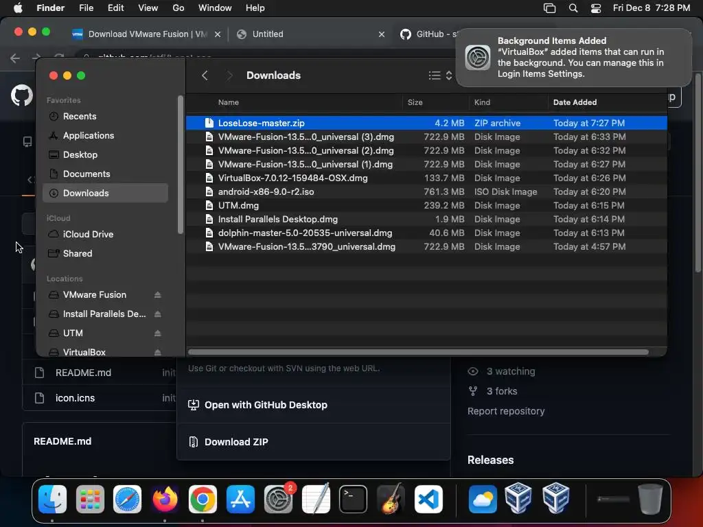
Task: Click the System Settings icon in the notification
Action: tap(478, 58)
